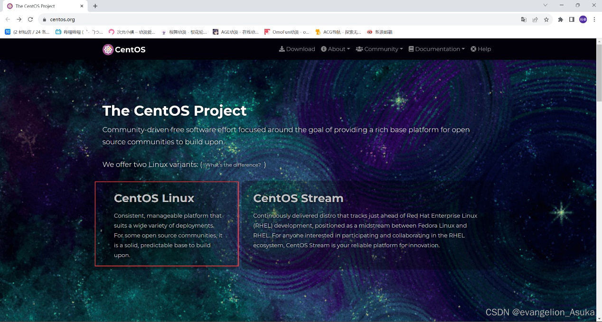Click the "The CentOS Project" headline
This screenshot has height=322, width=602.
(x=175, y=110)
